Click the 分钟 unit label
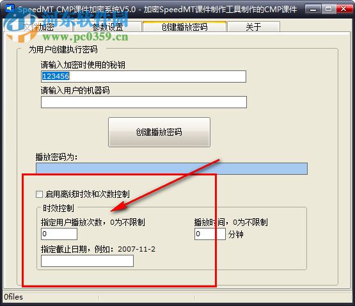The image size is (355, 306). 235,234
